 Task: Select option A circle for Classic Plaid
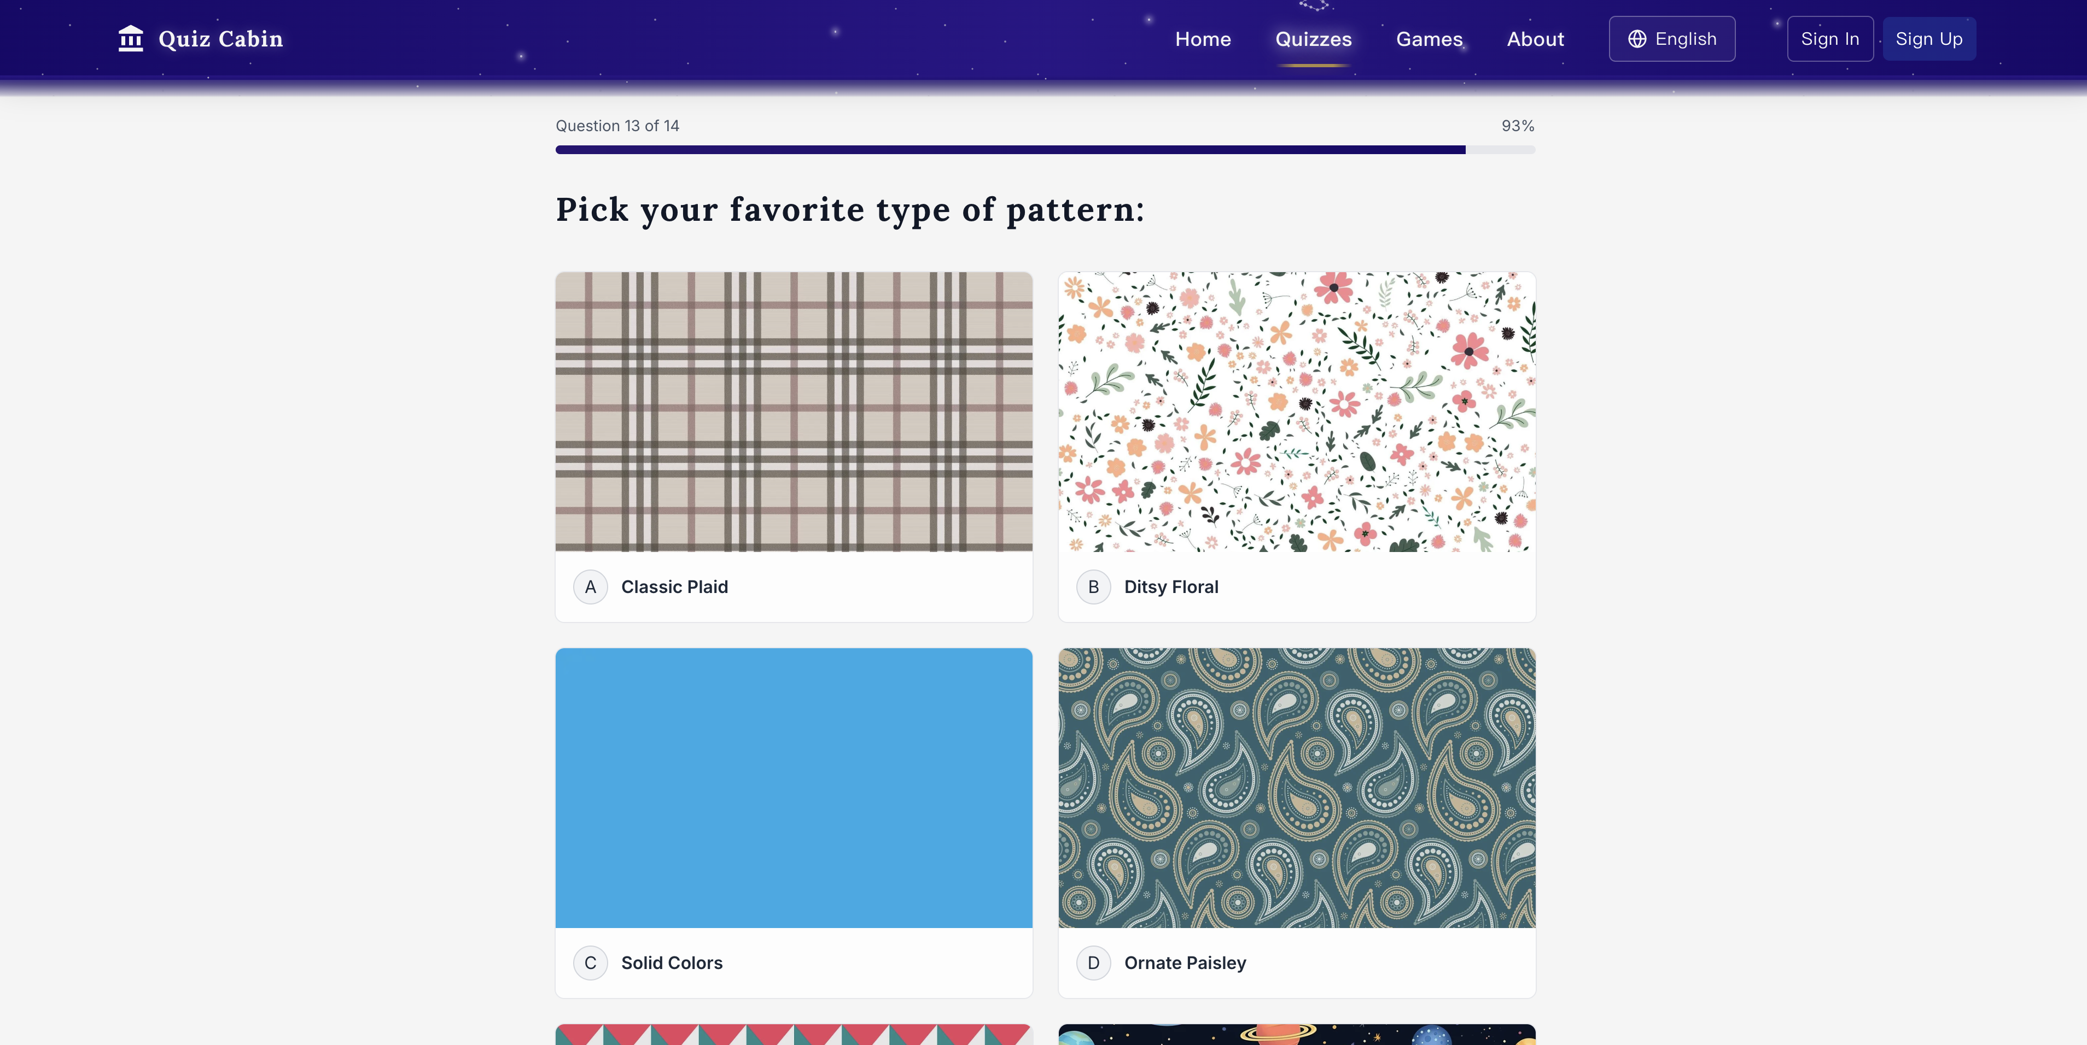[591, 587]
